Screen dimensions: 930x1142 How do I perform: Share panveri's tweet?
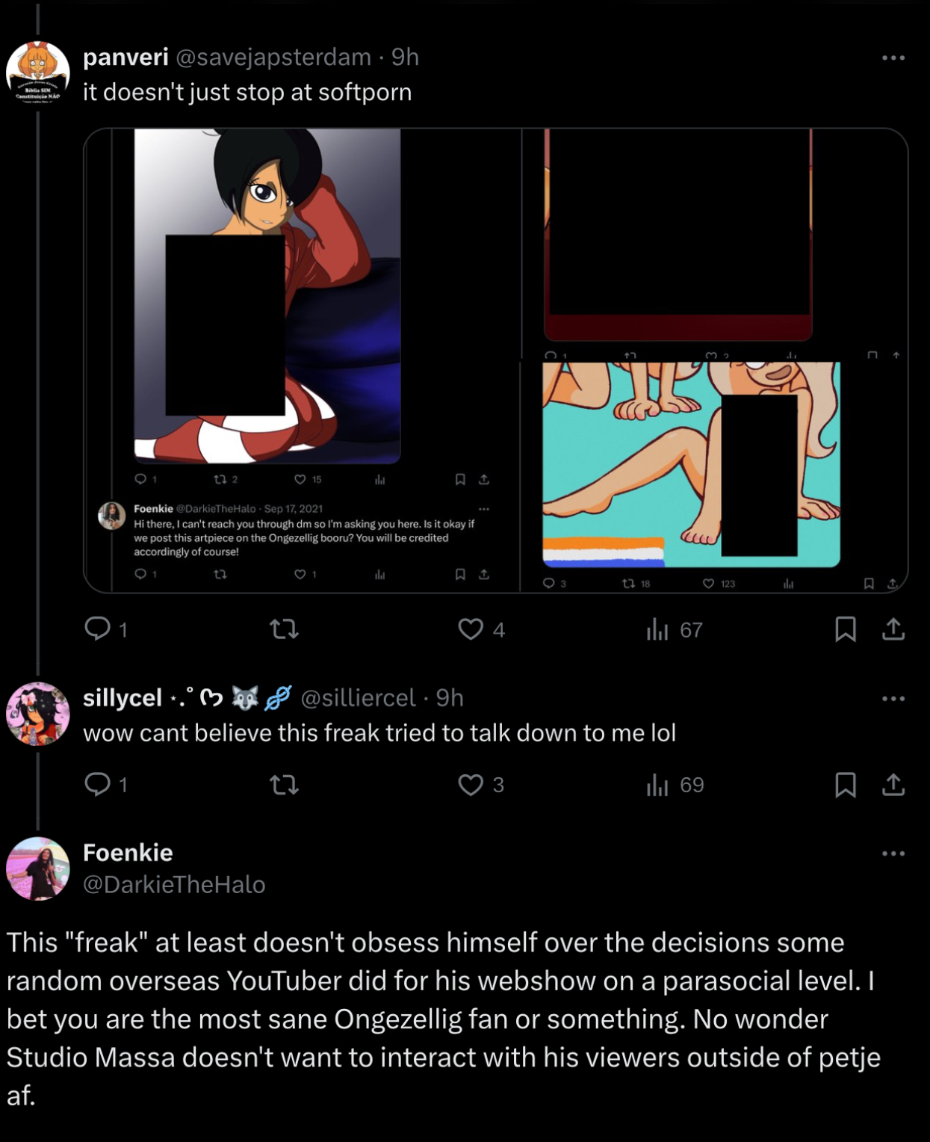coord(893,629)
